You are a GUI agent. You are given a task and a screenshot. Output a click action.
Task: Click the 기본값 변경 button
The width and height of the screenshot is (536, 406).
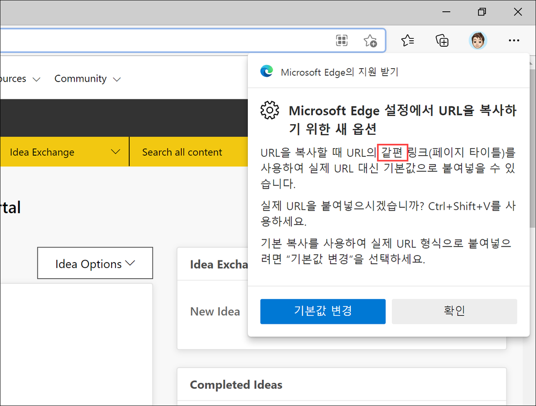pyautogui.click(x=322, y=311)
